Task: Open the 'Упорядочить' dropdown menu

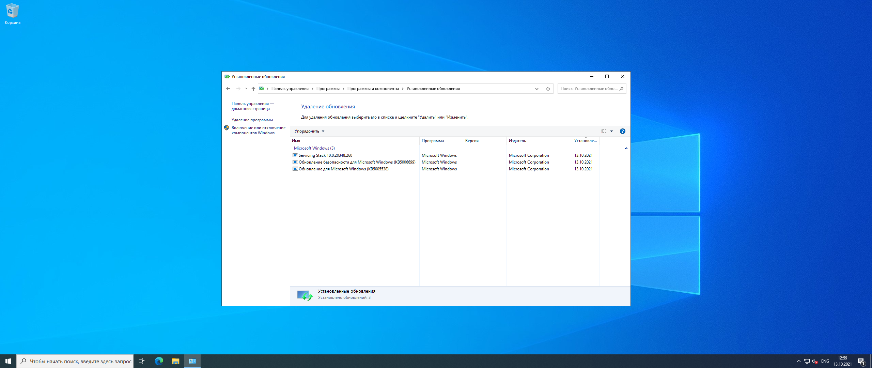Action: click(309, 131)
